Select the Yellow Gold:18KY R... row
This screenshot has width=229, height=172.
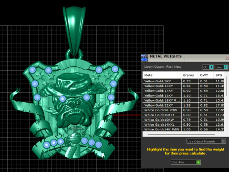183,100
